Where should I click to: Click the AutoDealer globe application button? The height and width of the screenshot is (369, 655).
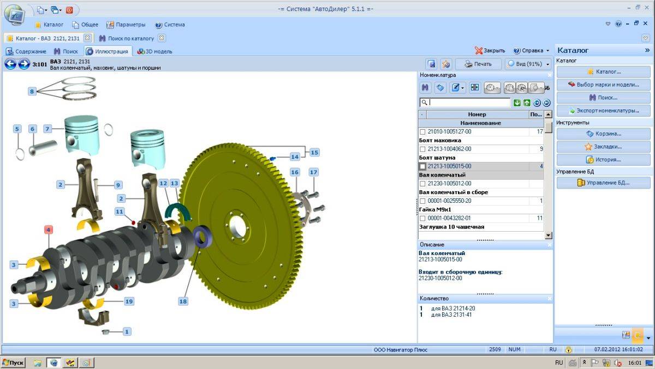click(14, 15)
